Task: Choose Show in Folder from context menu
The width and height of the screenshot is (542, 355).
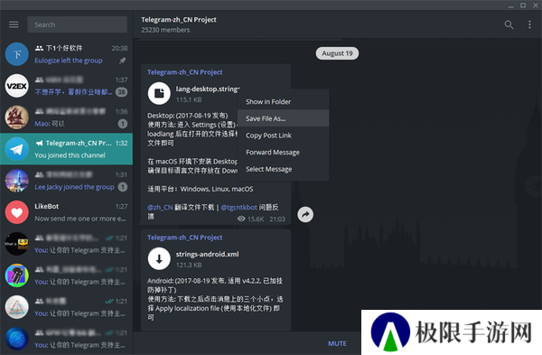Action: (x=283, y=102)
